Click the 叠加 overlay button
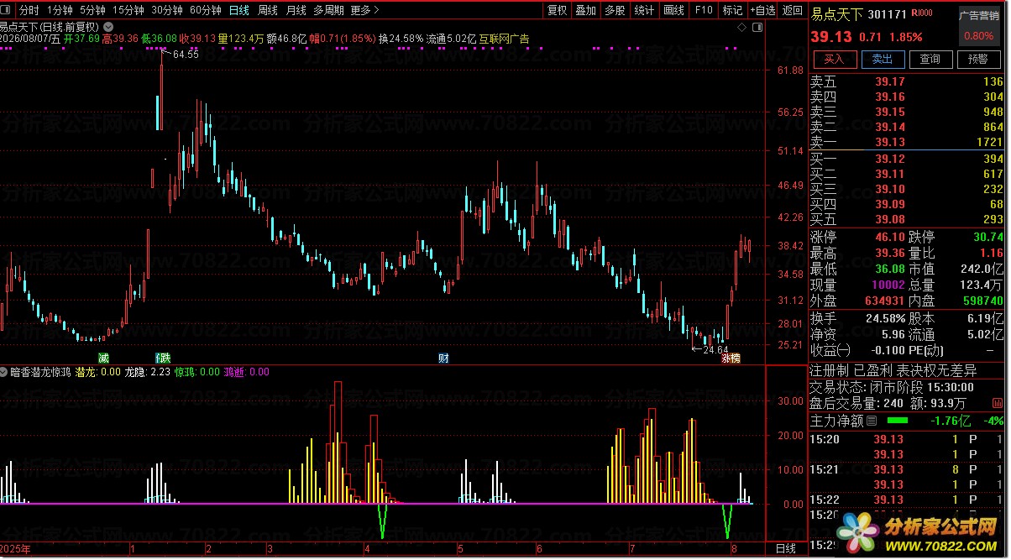Viewport: 1011px width, 560px height. [x=585, y=10]
